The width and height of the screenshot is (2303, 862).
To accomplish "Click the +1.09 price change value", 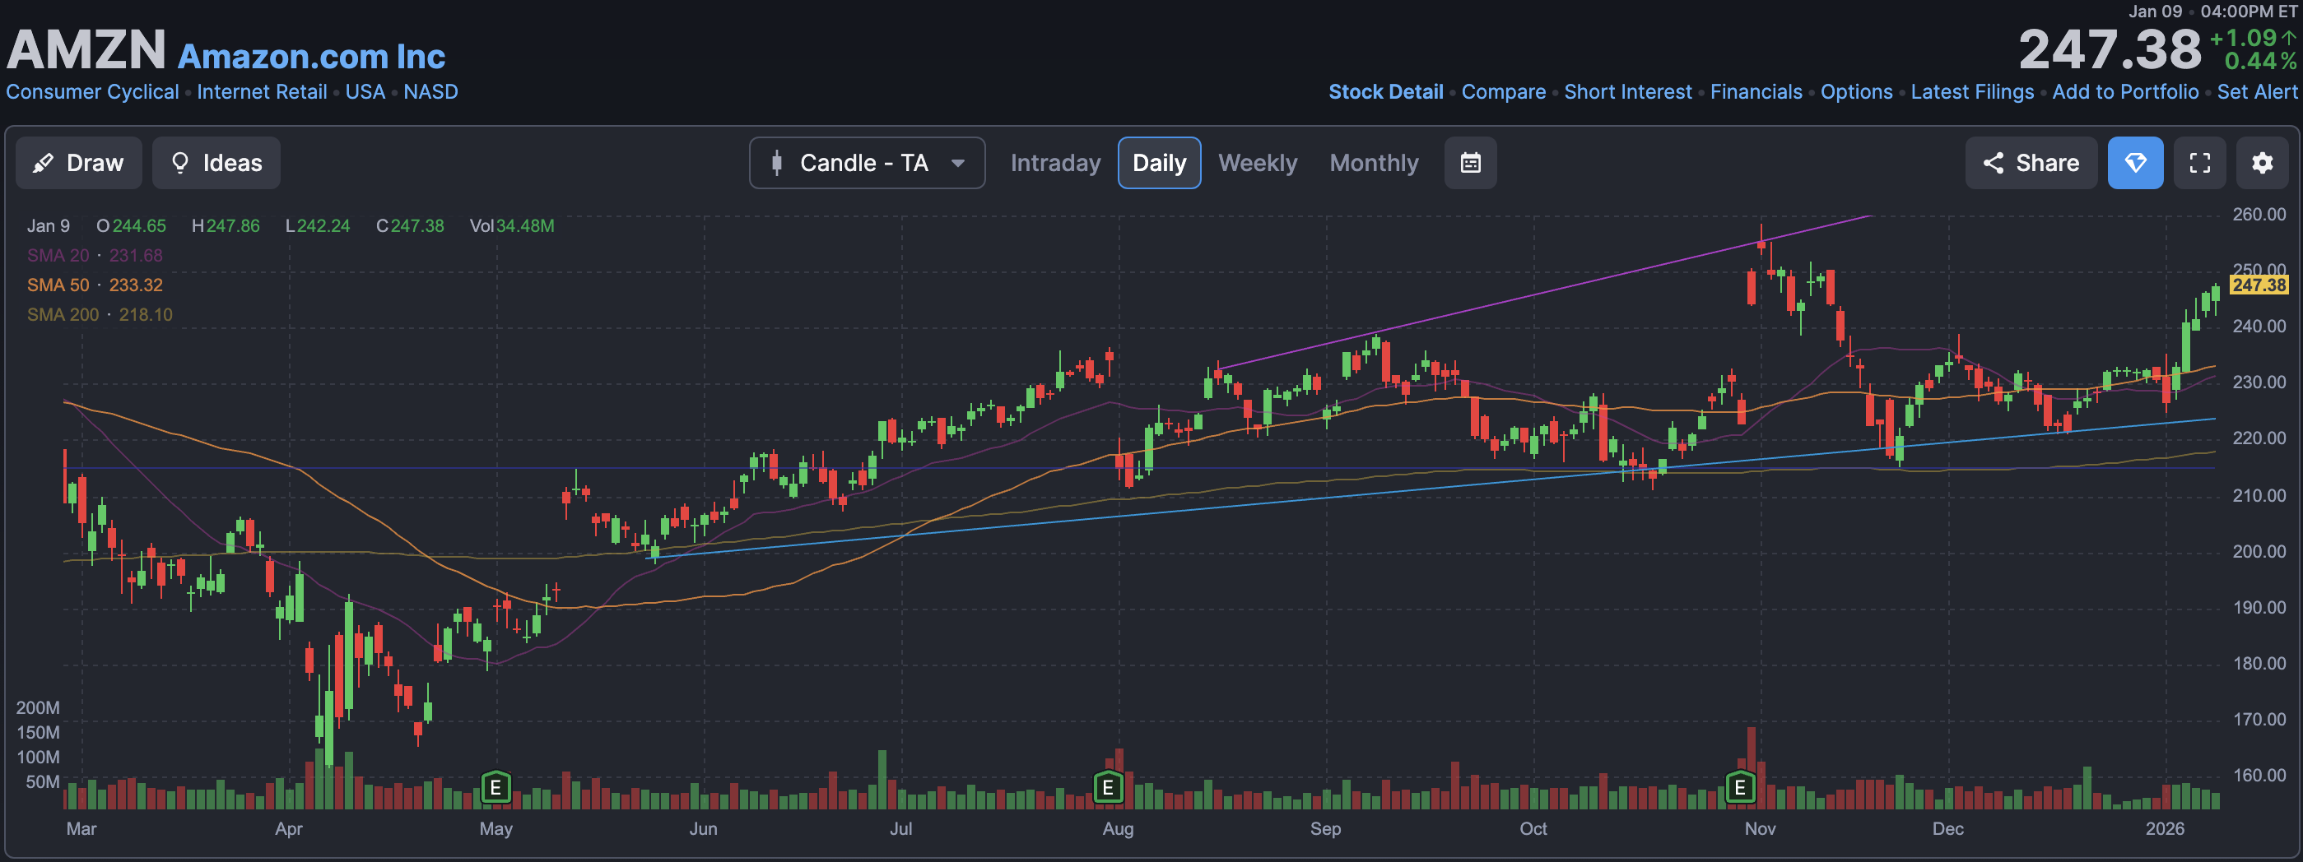I will tap(2243, 38).
